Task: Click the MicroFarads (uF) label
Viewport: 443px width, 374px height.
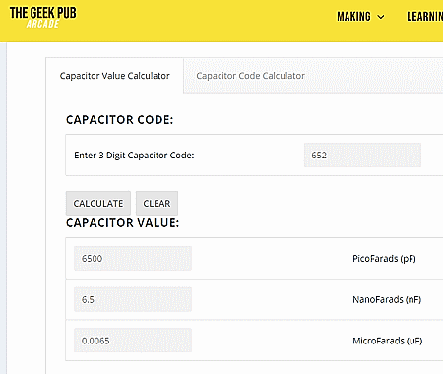Action: click(388, 341)
